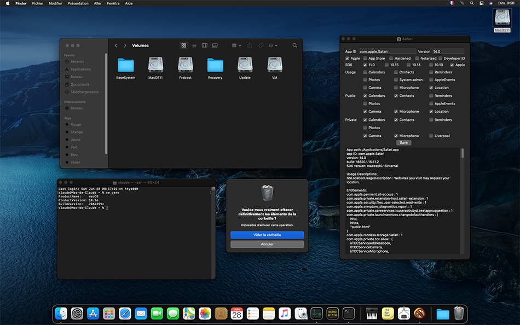Click the Finder share toolbar icon

250,45
